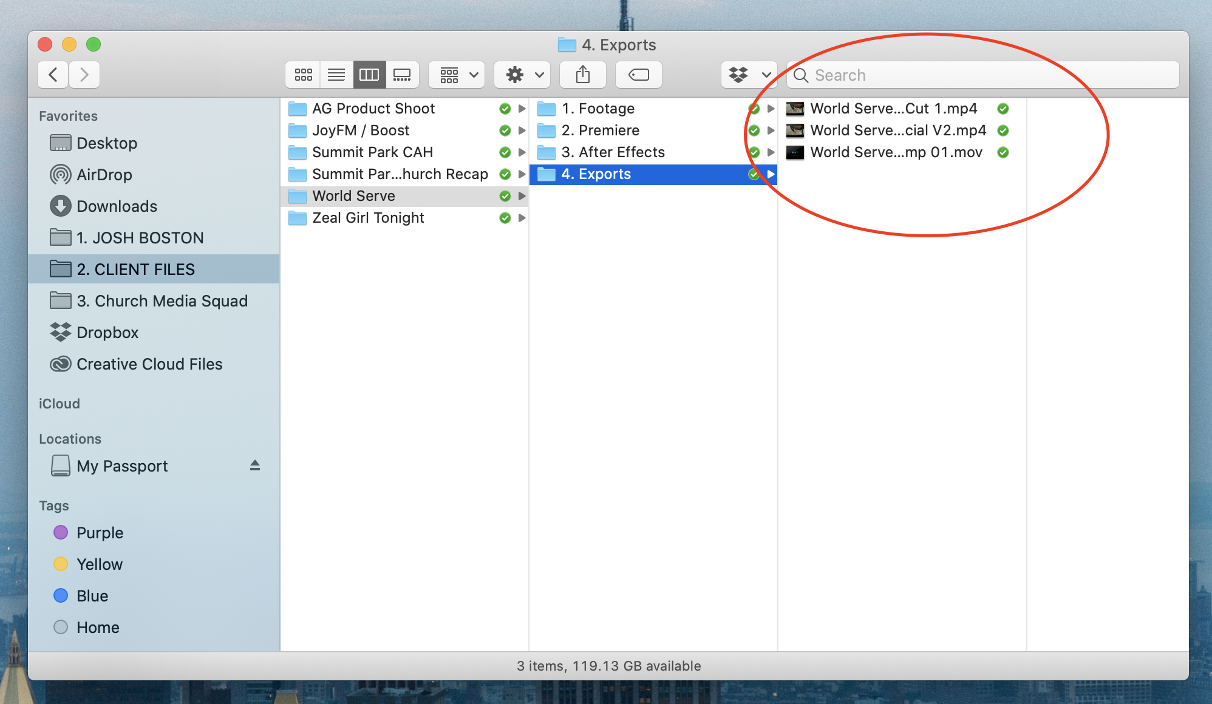Click the Edit Tags toolbar icon

point(638,74)
